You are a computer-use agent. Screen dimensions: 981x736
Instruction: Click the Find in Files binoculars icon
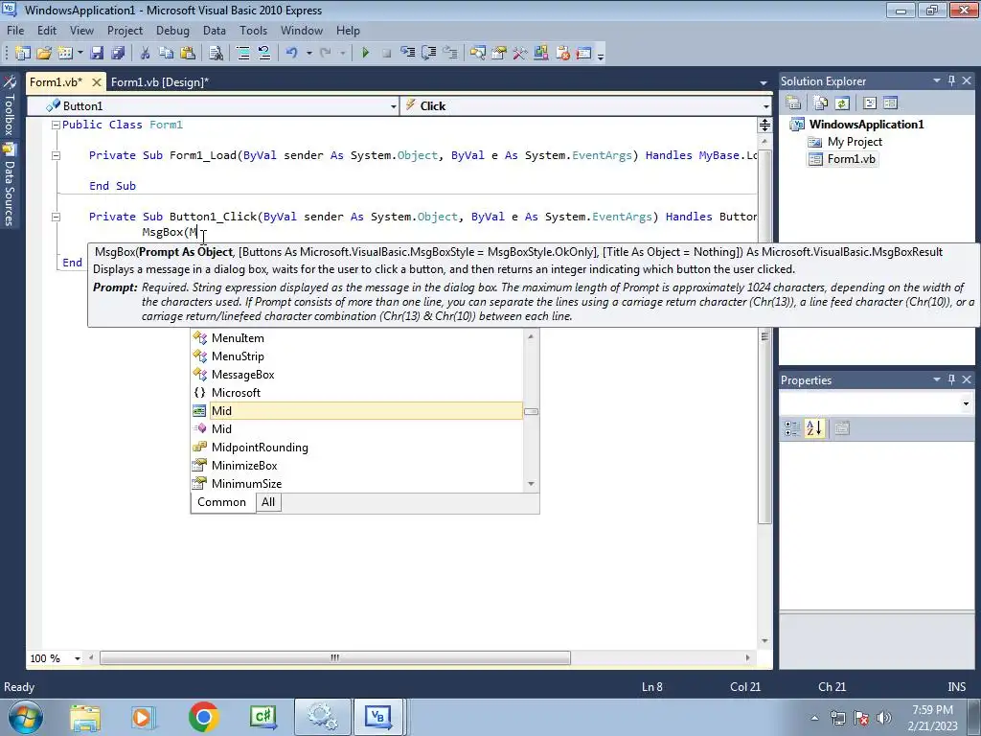click(x=216, y=54)
